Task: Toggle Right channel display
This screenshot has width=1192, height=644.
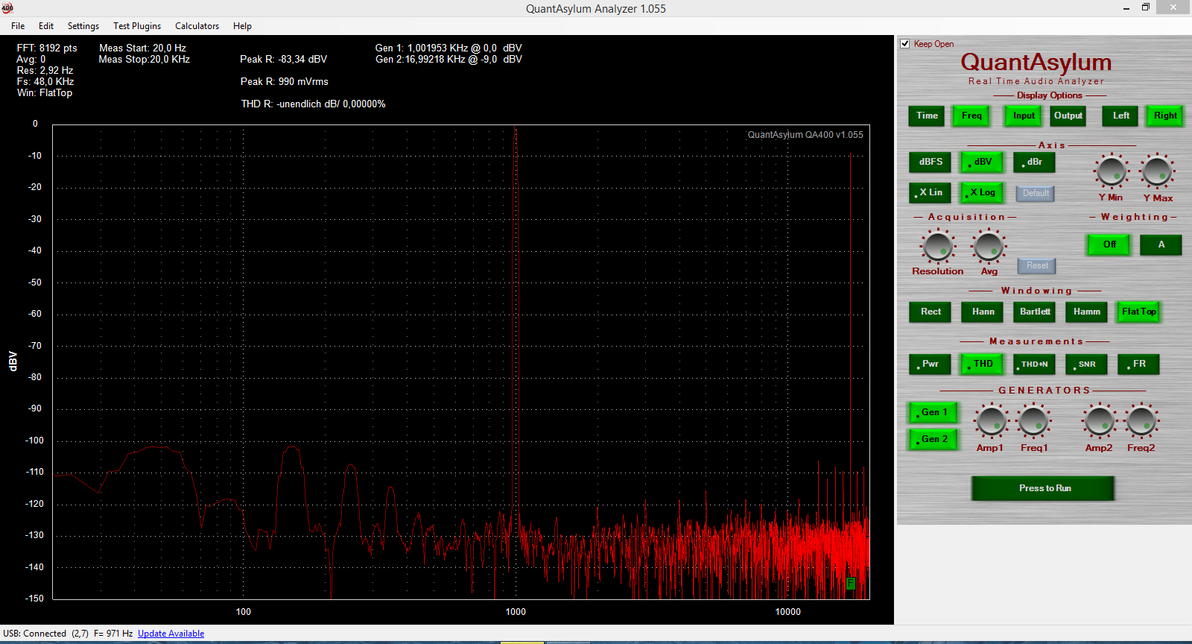Action: (x=1165, y=116)
